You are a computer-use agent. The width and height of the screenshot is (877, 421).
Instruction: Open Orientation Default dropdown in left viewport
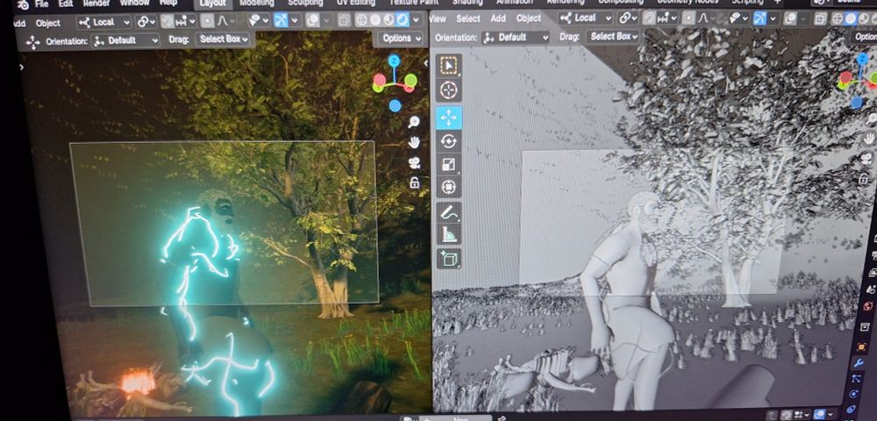pos(126,41)
